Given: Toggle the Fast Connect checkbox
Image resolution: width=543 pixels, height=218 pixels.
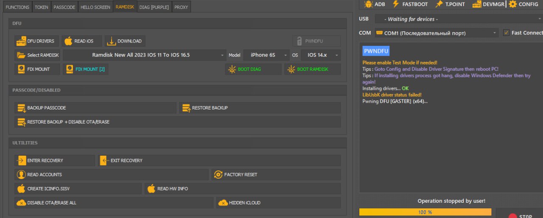Looking at the screenshot, I should (x=506, y=33).
